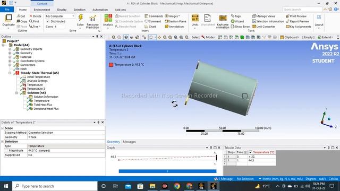The image size is (340, 191).
Task: Open the selection Mode dropdown
Action: pos(208,37)
